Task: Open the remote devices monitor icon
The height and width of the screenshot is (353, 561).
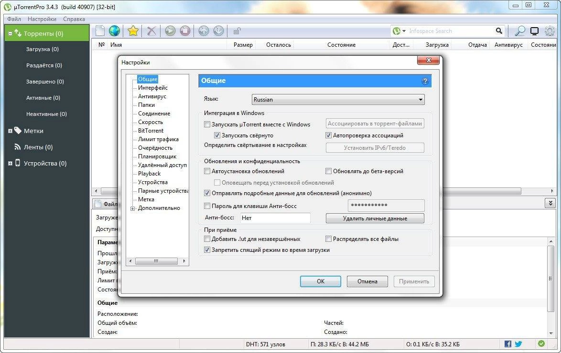Action: [x=535, y=31]
